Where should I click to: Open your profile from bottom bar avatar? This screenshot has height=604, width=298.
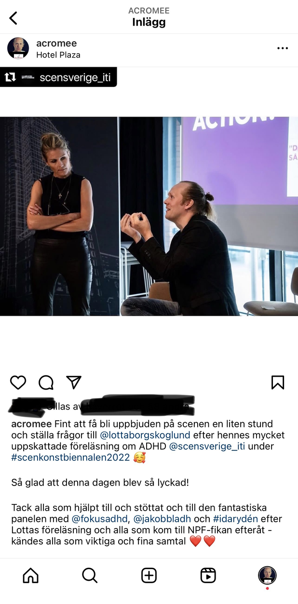[268, 575]
